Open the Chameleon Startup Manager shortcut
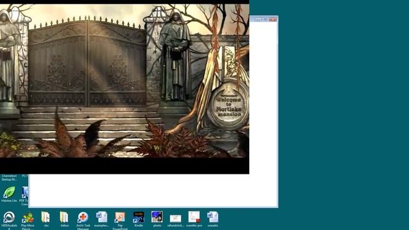This screenshot has width=409, height=230. pyautogui.click(x=9, y=178)
